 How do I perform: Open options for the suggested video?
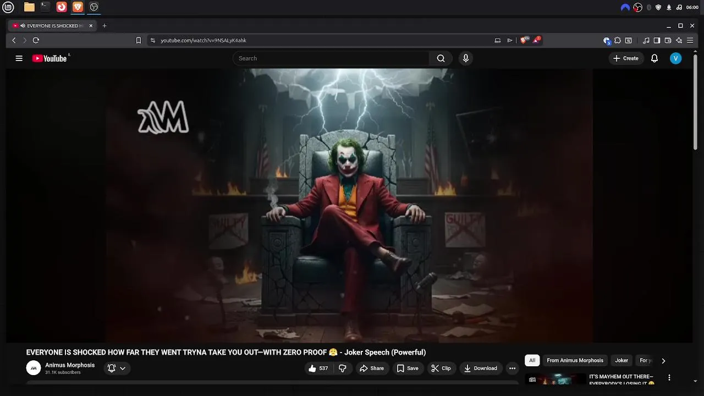(x=669, y=378)
